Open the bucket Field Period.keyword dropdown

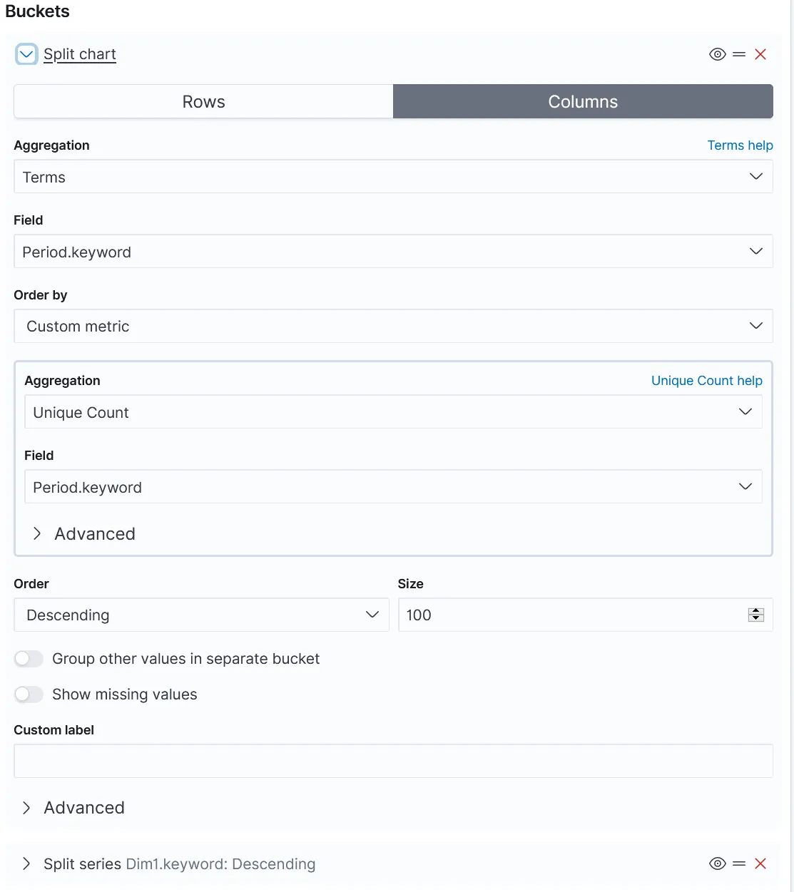(x=393, y=252)
